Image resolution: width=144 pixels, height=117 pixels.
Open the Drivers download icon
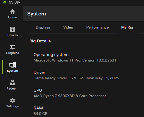[13, 29]
